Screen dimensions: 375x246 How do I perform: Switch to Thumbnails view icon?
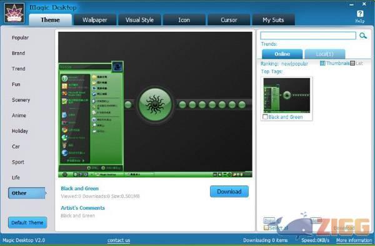(322, 63)
